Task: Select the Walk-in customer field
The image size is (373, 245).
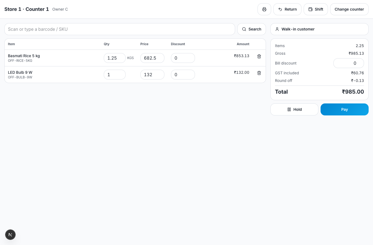Action: (319, 29)
